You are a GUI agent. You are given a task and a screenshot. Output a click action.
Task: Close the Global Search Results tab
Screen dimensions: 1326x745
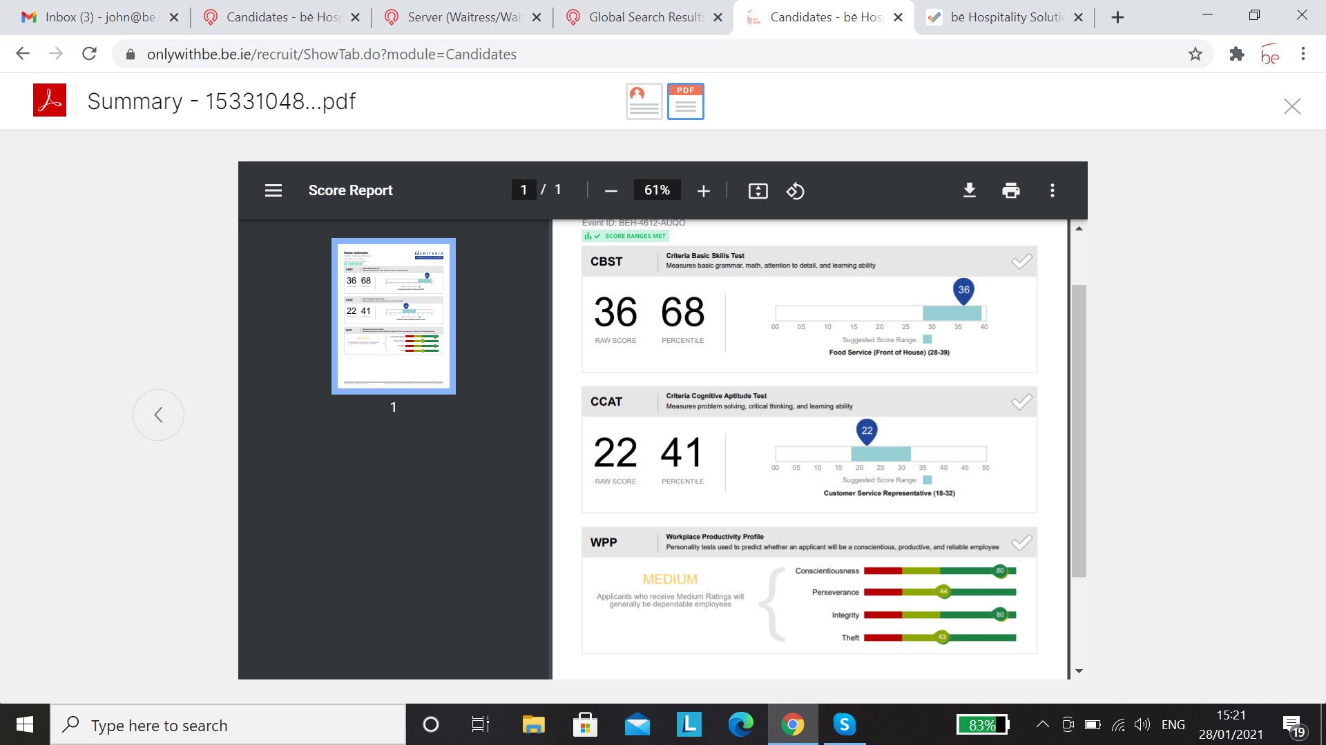718,17
